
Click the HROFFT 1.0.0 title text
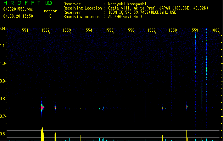coord(28,3)
